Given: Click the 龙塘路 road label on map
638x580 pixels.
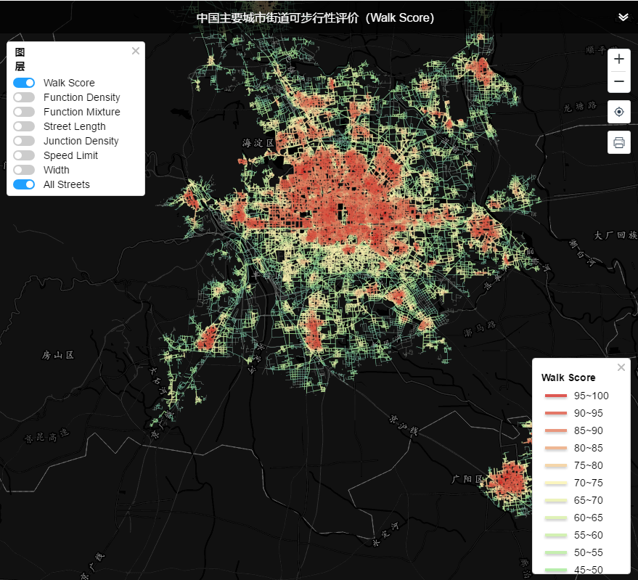Looking at the screenshot, I should 580,107.
